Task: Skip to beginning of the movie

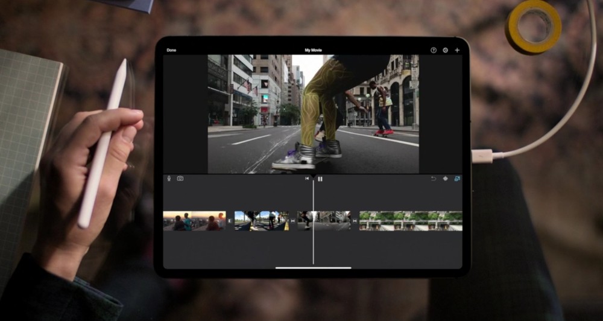Action: click(307, 179)
